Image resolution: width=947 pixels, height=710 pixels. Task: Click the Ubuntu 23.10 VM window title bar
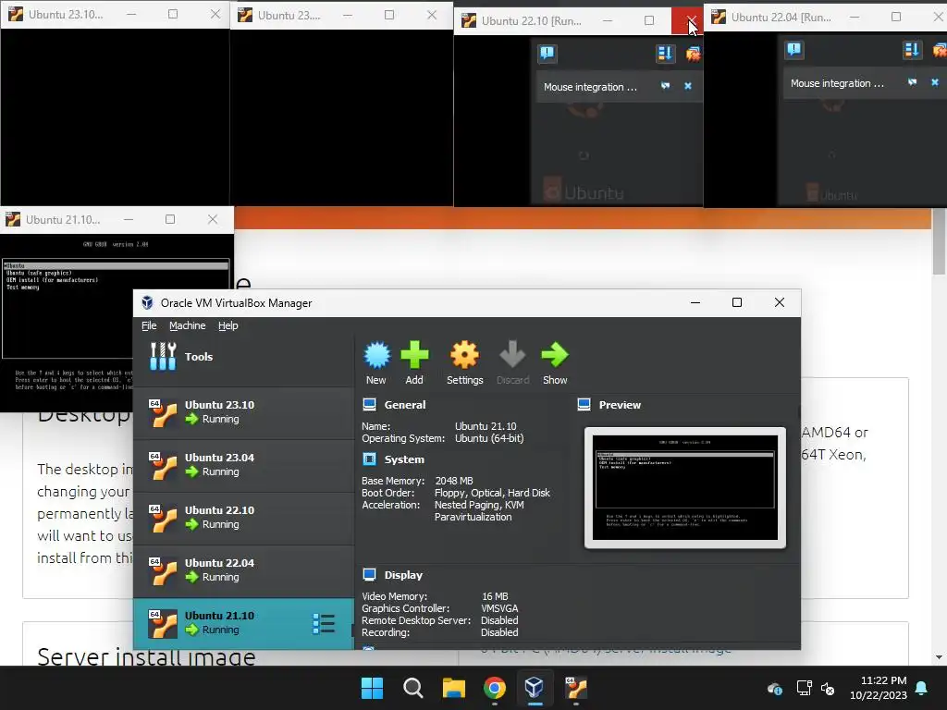coord(115,15)
